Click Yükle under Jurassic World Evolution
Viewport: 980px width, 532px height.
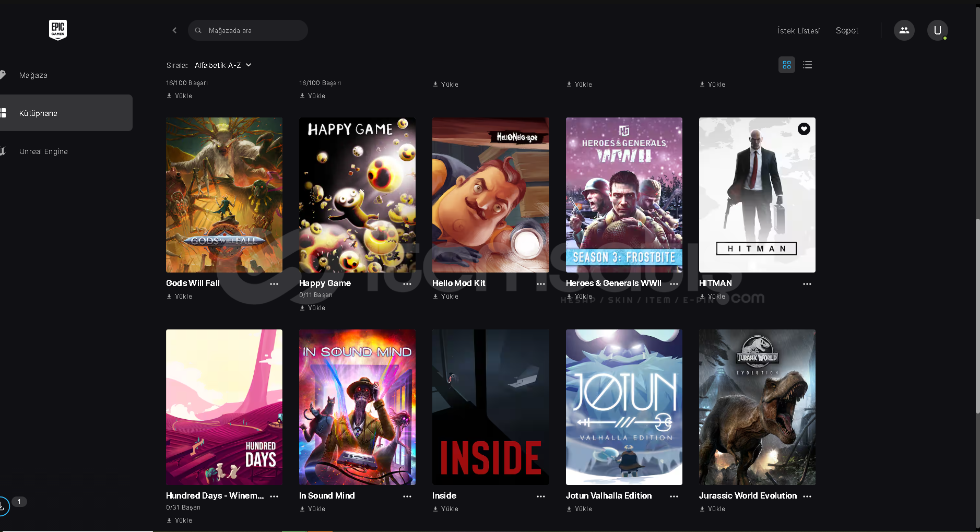pos(713,509)
